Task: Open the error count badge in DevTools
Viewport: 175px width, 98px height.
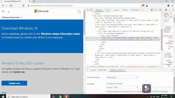Action: coord(153,10)
